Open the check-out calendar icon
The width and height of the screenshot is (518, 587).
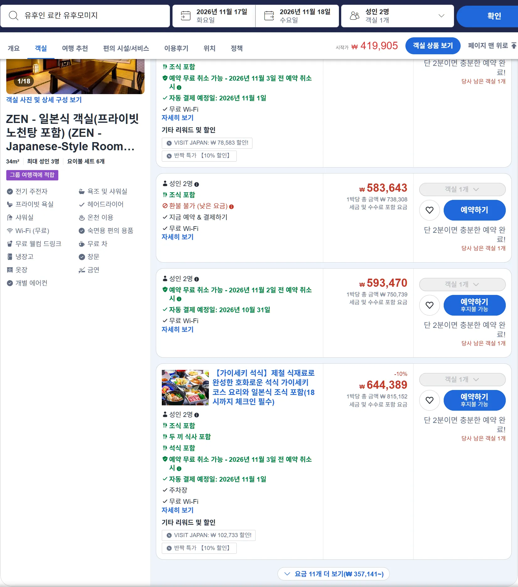pyautogui.click(x=269, y=15)
